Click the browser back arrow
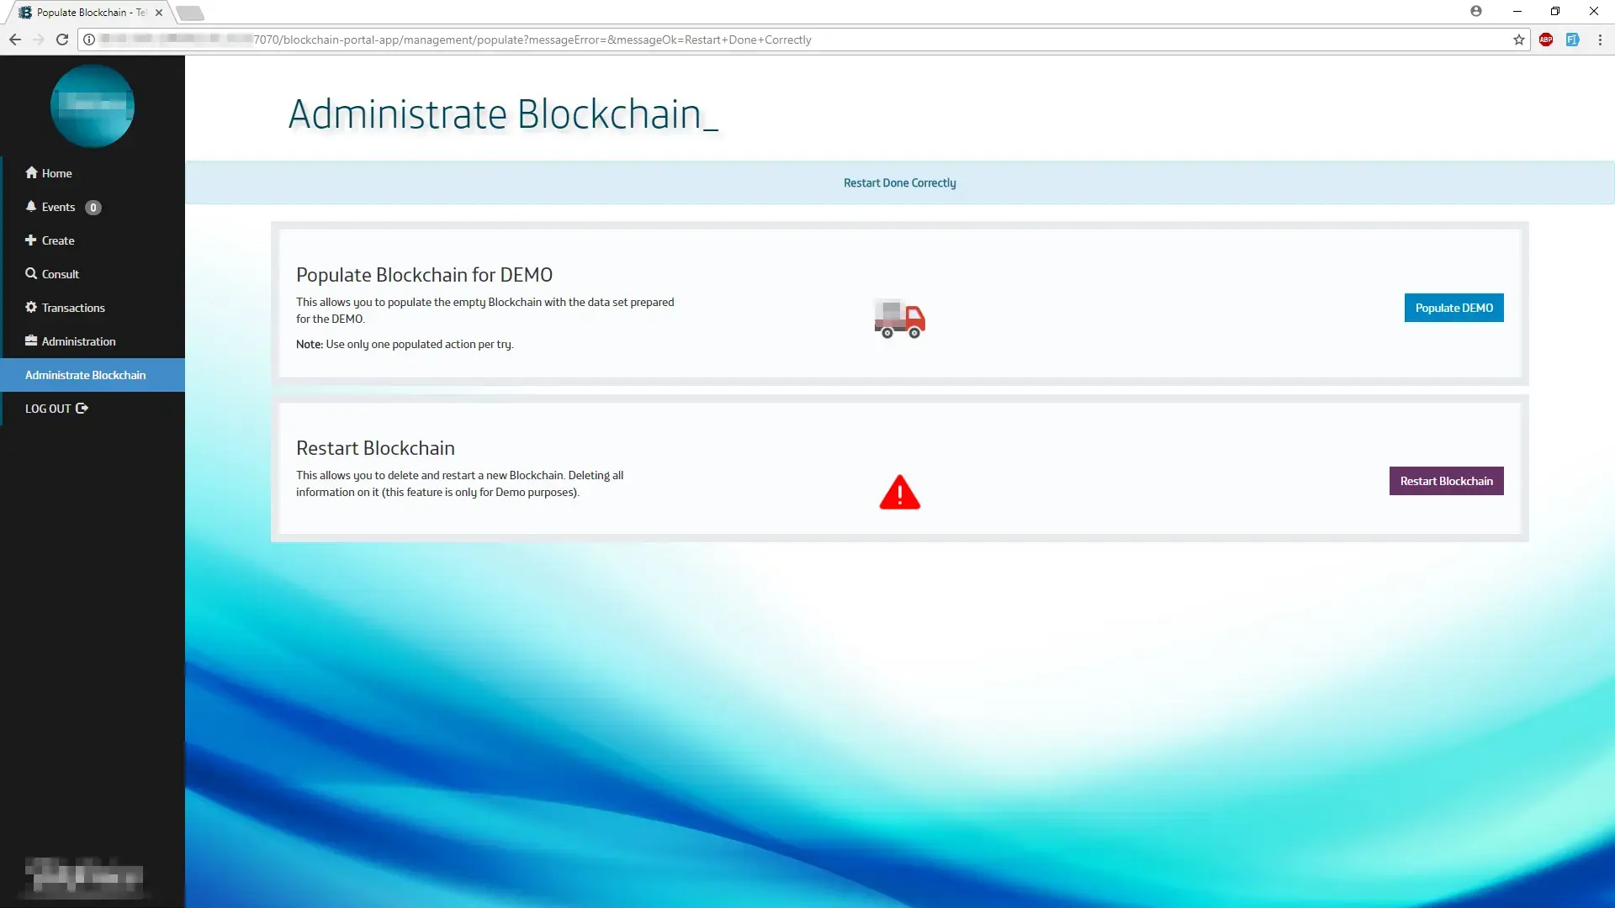This screenshot has height=908, width=1615. (15, 40)
